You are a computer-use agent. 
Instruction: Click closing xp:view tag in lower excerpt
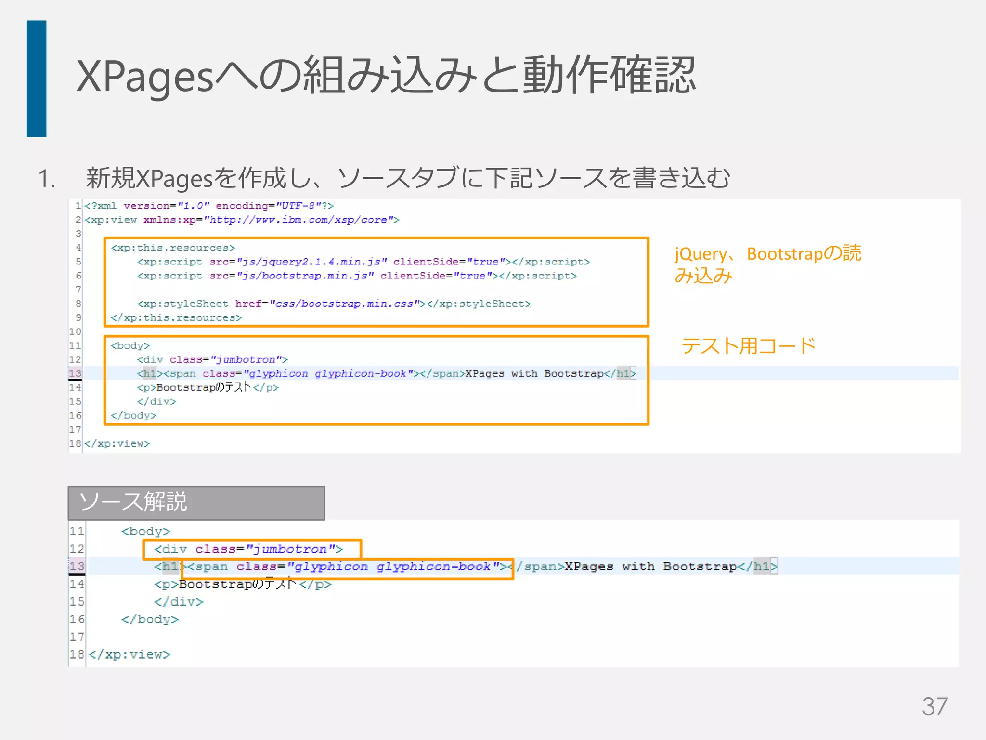[x=130, y=654]
